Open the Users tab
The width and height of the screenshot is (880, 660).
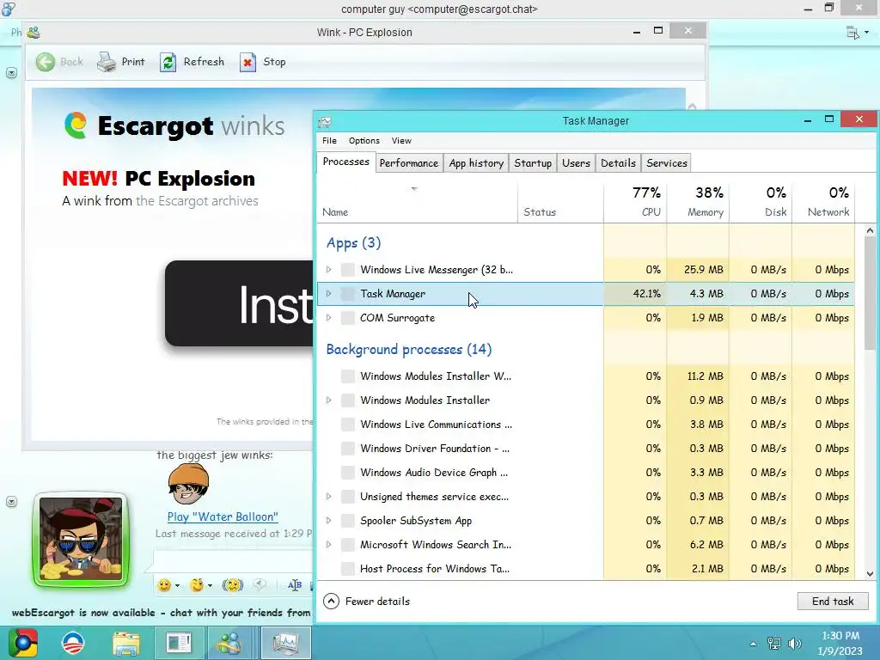tap(576, 163)
